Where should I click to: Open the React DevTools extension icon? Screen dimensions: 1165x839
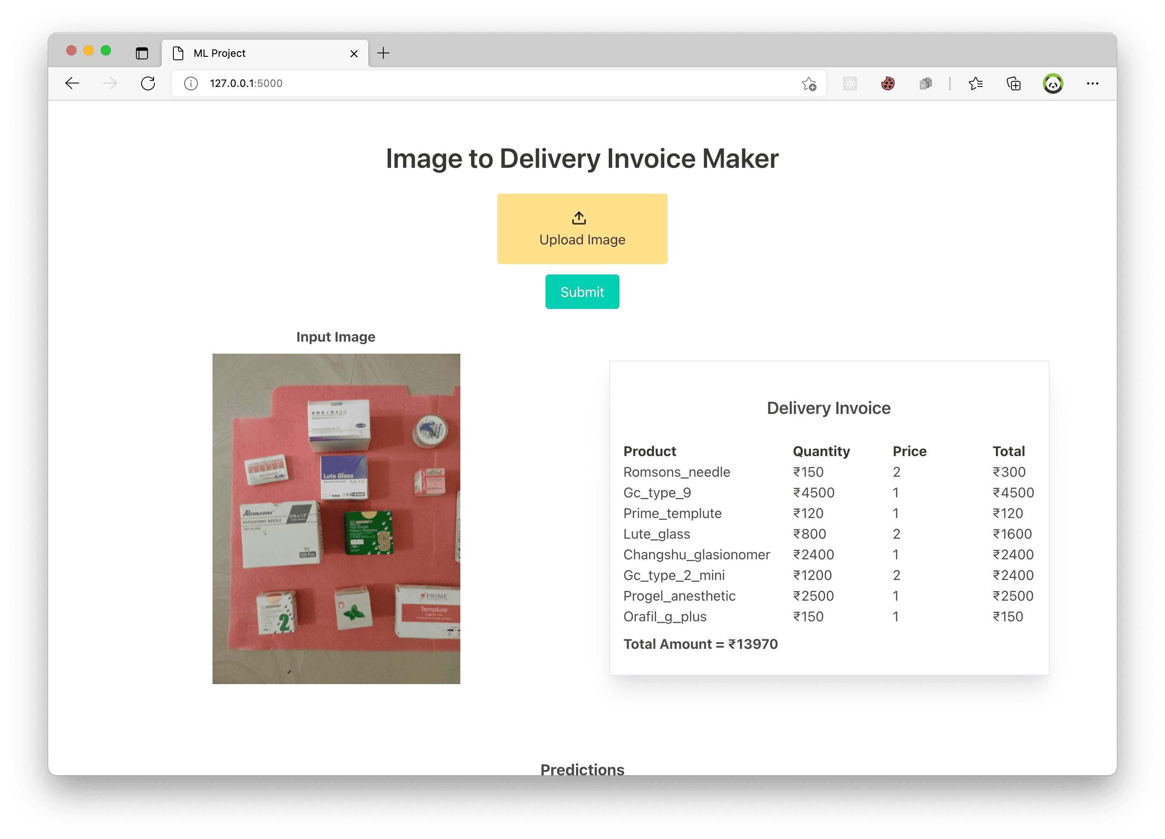[850, 83]
